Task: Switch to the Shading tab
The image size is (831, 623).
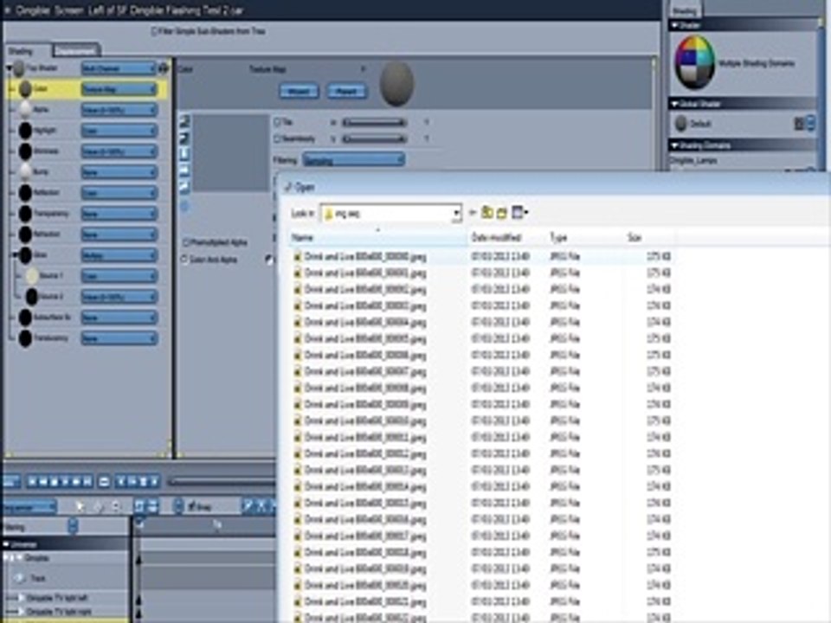Action: pyautogui.click(x=21, y=51)
